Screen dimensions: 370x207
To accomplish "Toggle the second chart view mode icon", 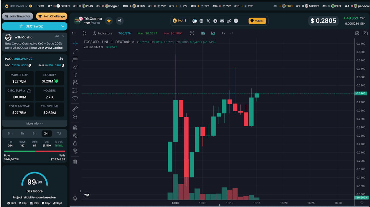I will [213, 33].
